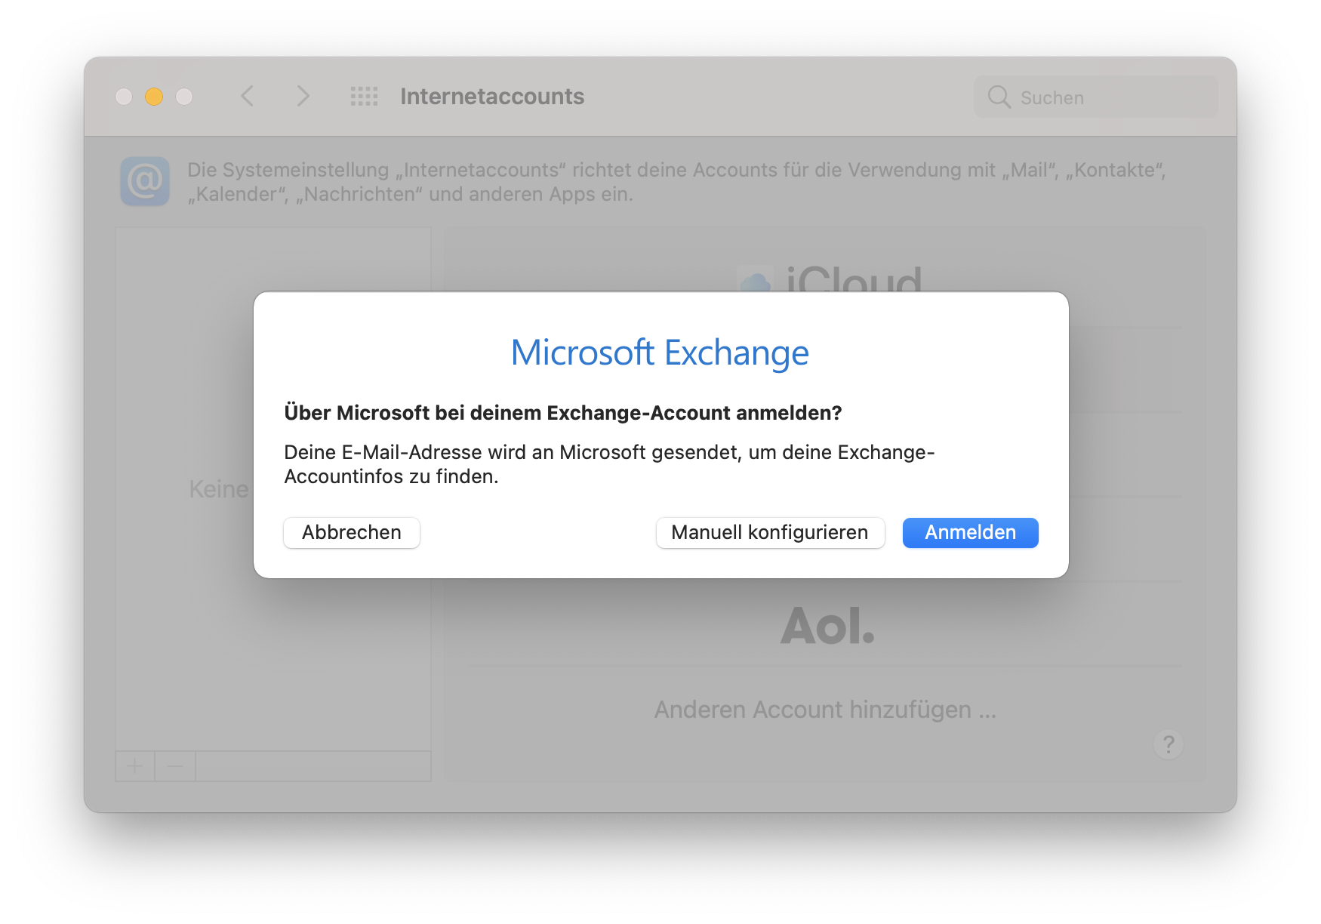
Task: Click the iCloud cloud logo icon
Action: click(755, 281)
